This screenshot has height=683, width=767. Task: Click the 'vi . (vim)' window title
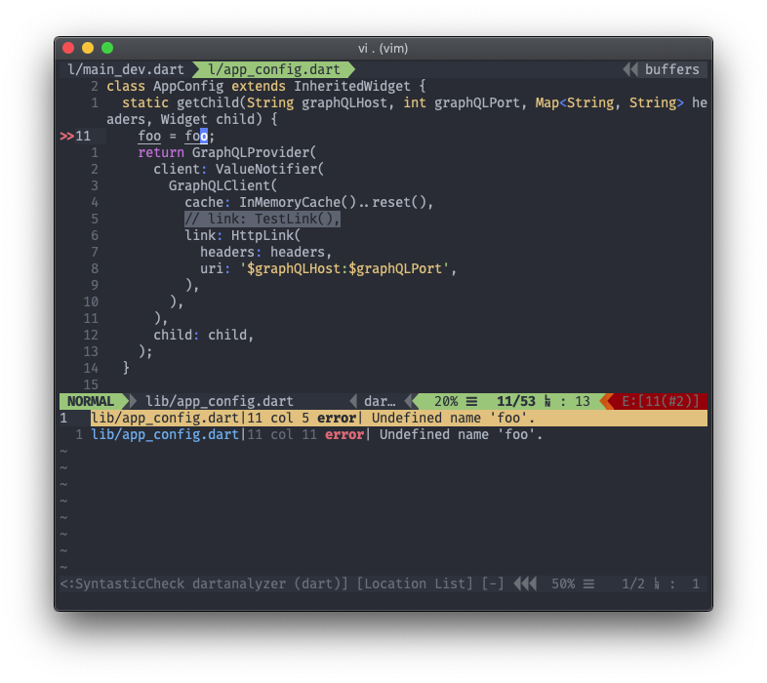(383, 49)
